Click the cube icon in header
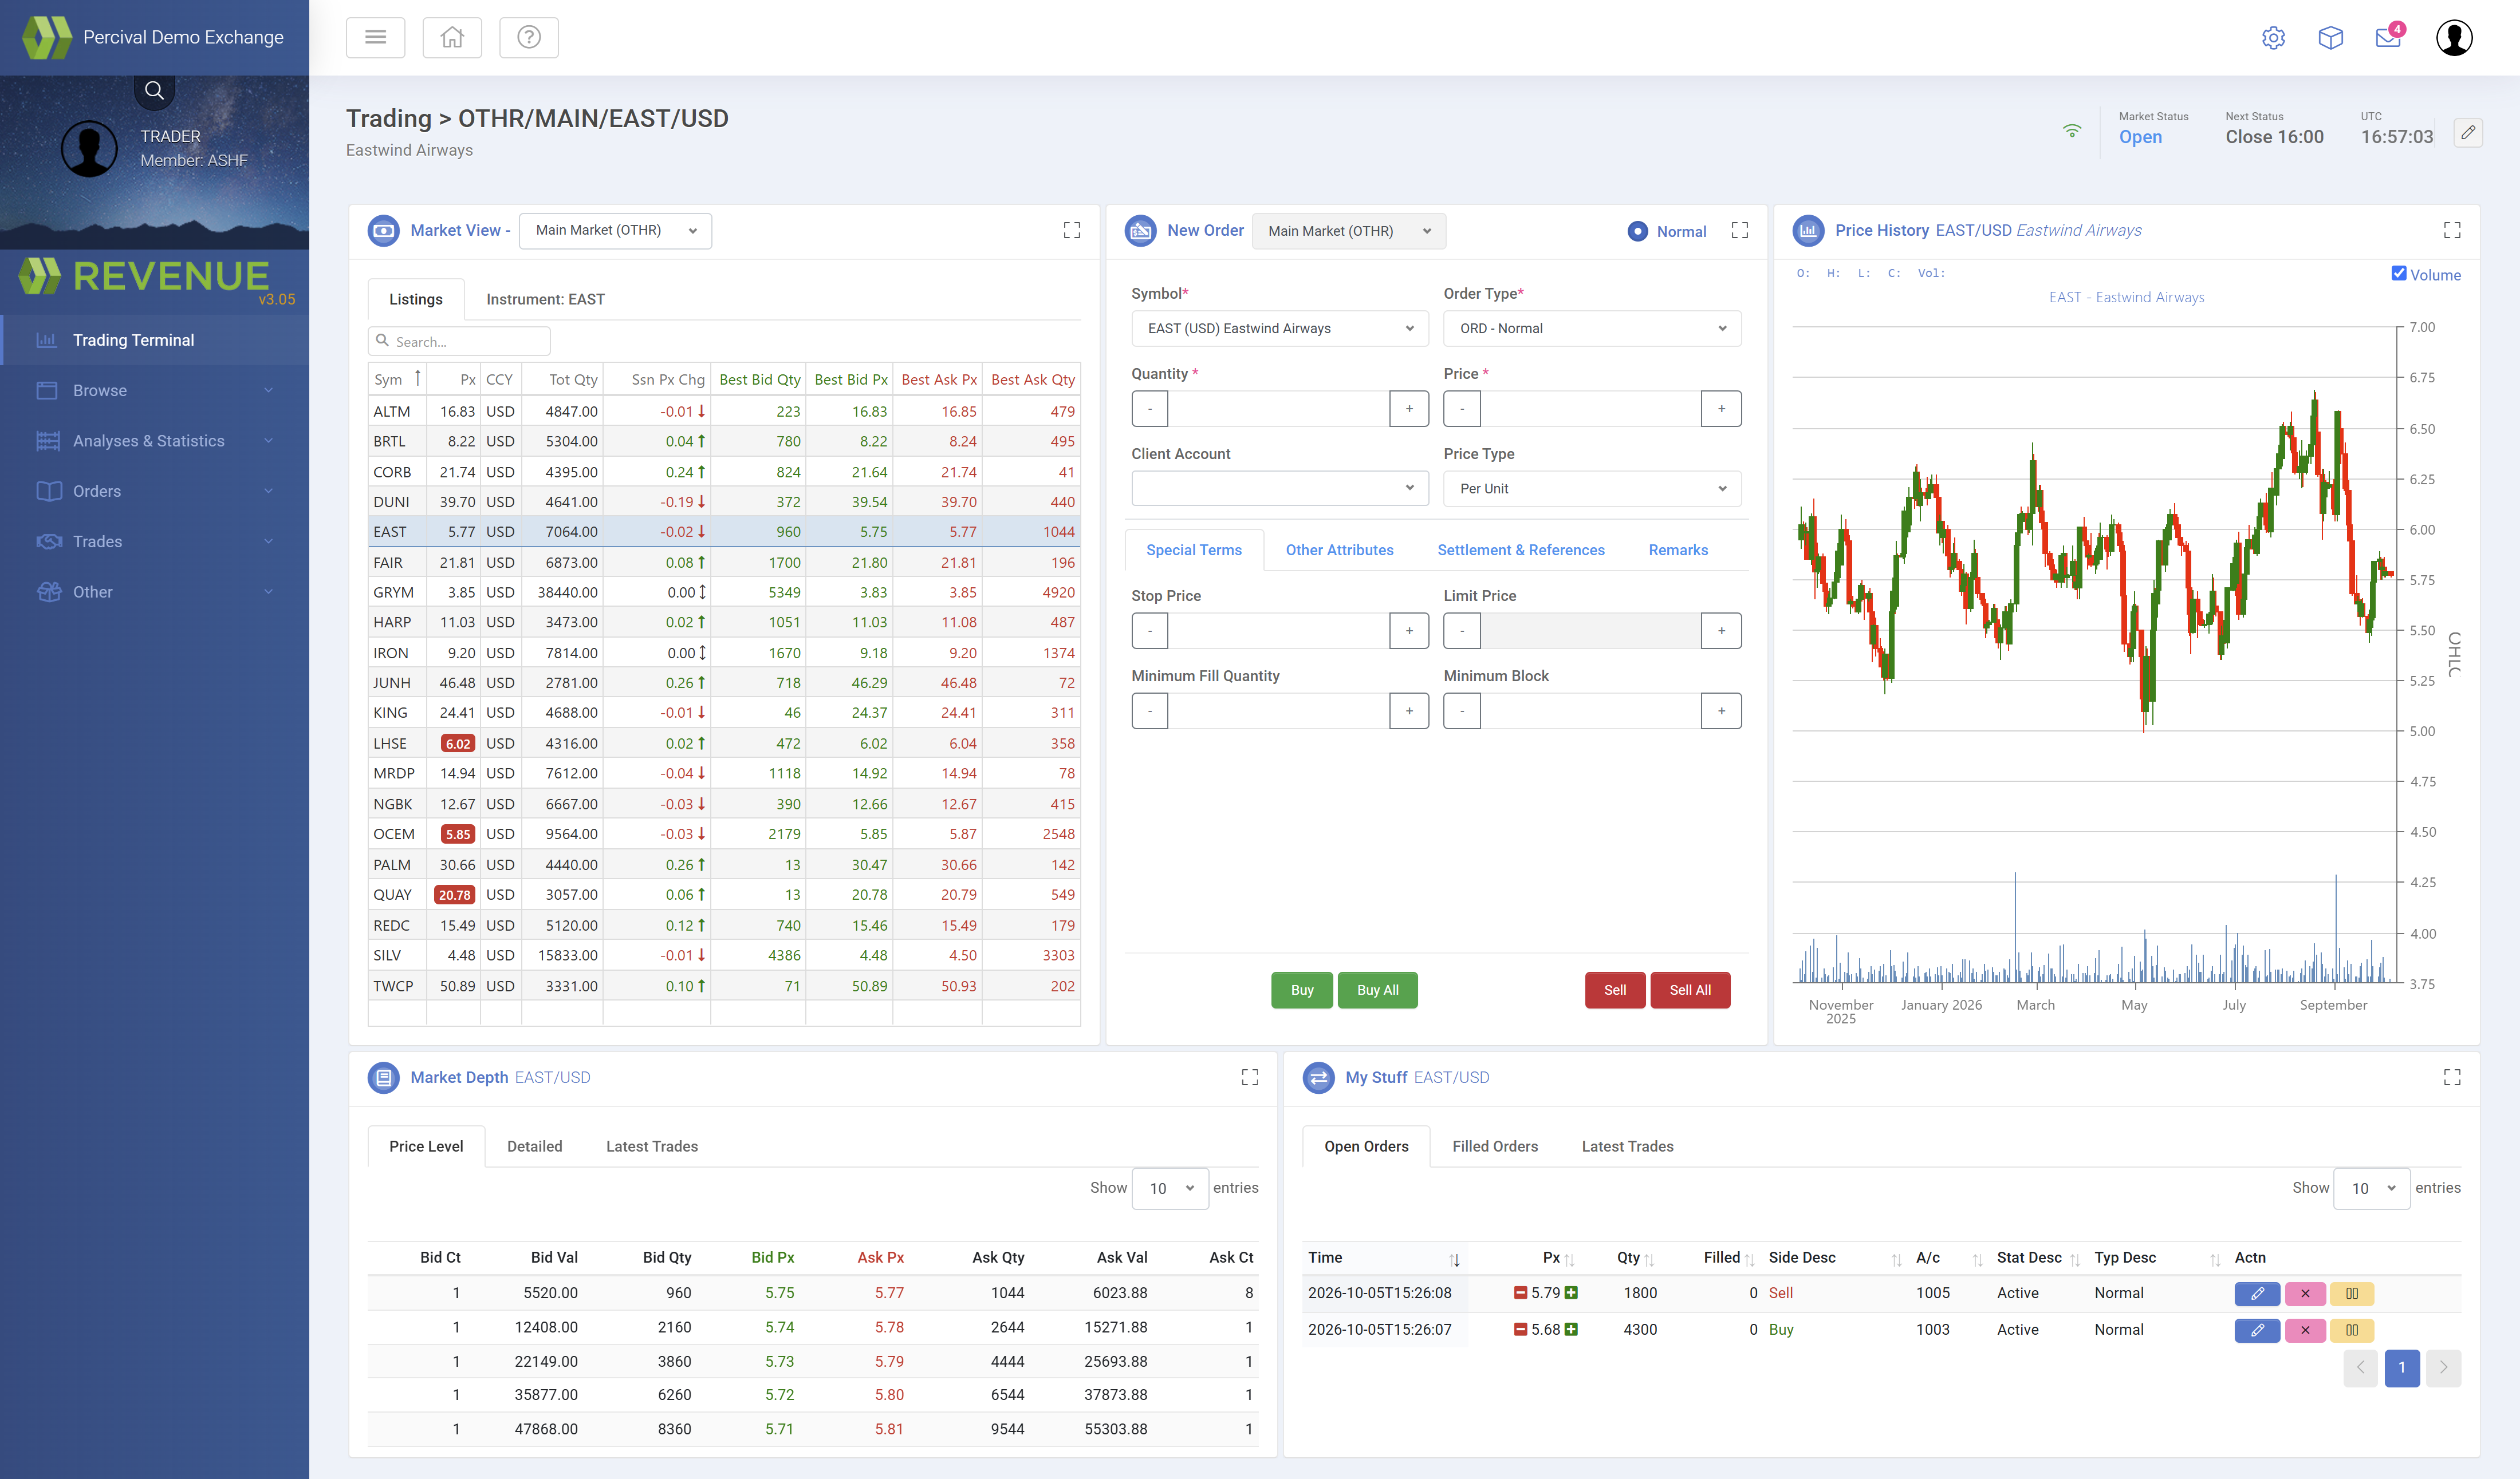2520x1479 pixels. (2330, 38)
